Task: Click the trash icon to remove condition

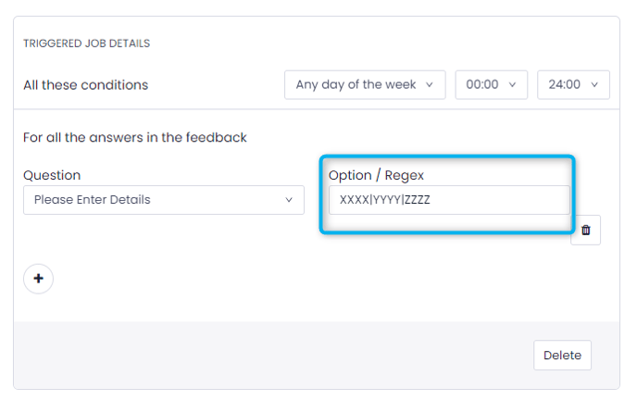Action: pyautogui.click(x=585, y=231)
